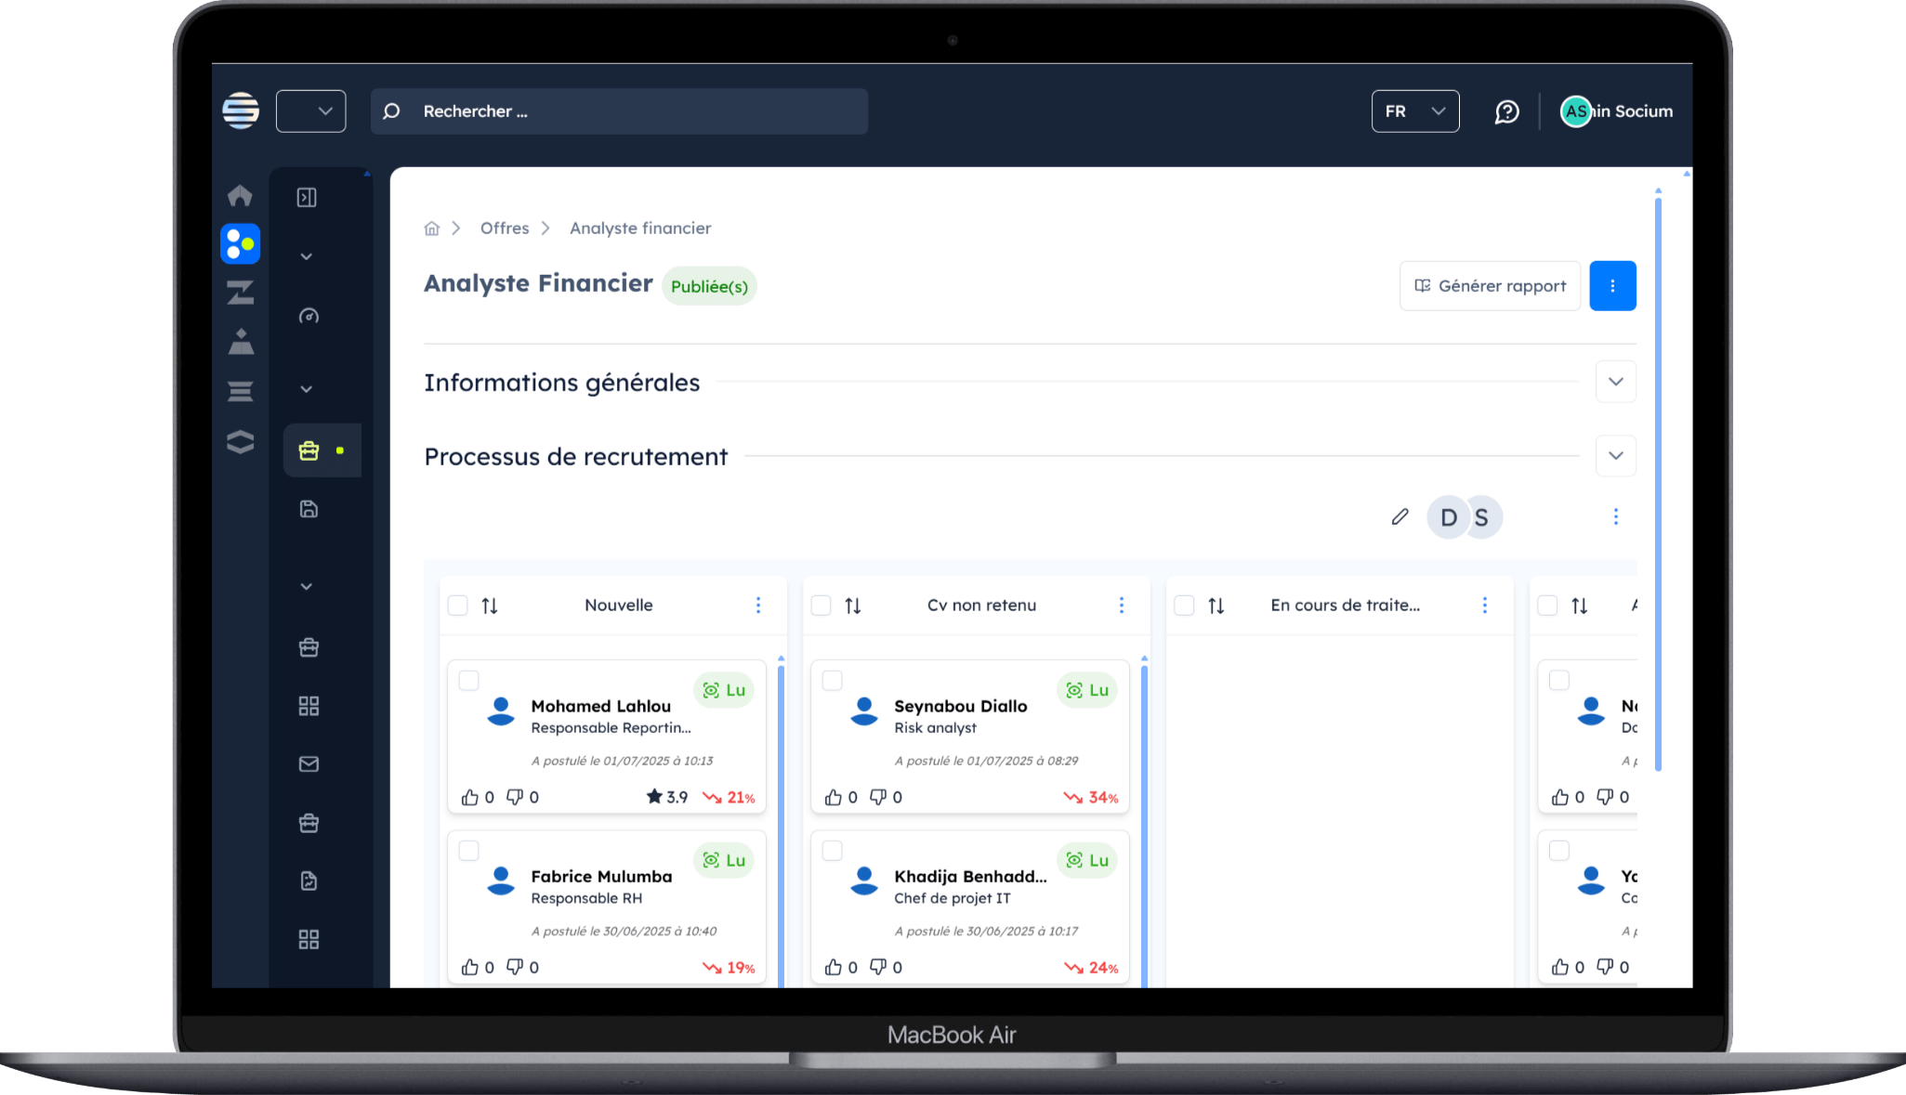
Task: Open Cv non retenu column options menu
Action: 1122,606
